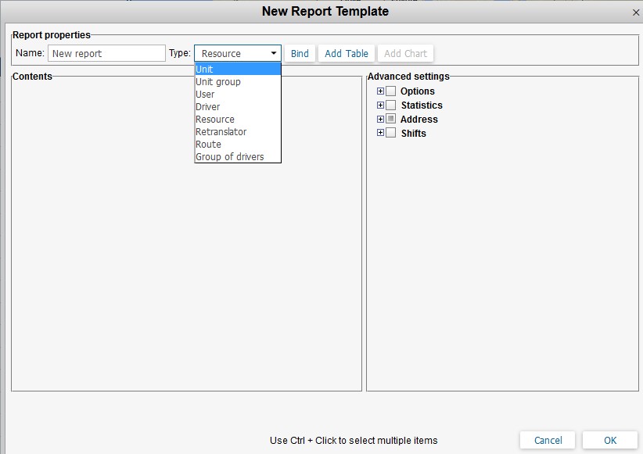Open the Type dropdown arrow
The image size is (643, 454).
[x=274, y=54]
